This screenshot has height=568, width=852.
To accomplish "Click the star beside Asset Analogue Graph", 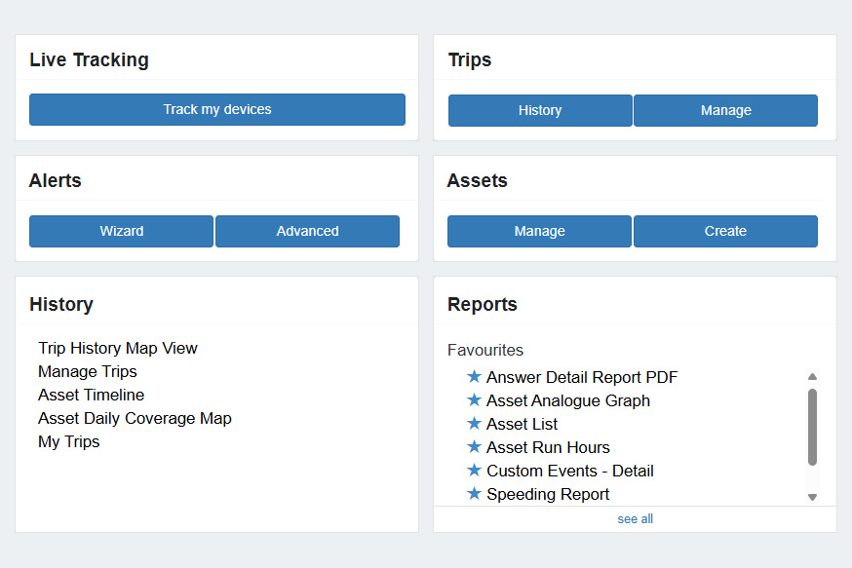I will click(474, 399).
